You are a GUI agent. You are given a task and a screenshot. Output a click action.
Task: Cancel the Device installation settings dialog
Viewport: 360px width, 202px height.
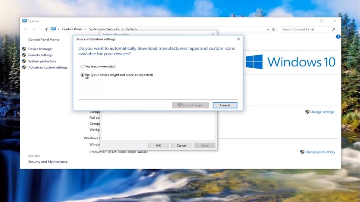point(225,105)
